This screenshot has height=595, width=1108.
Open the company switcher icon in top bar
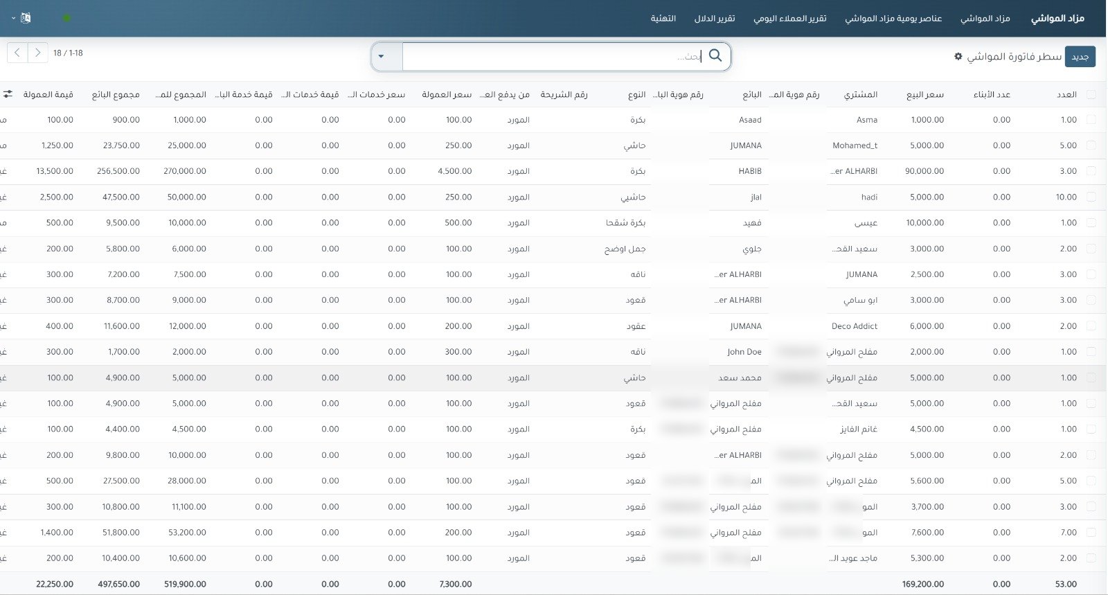tap(26, 18)
